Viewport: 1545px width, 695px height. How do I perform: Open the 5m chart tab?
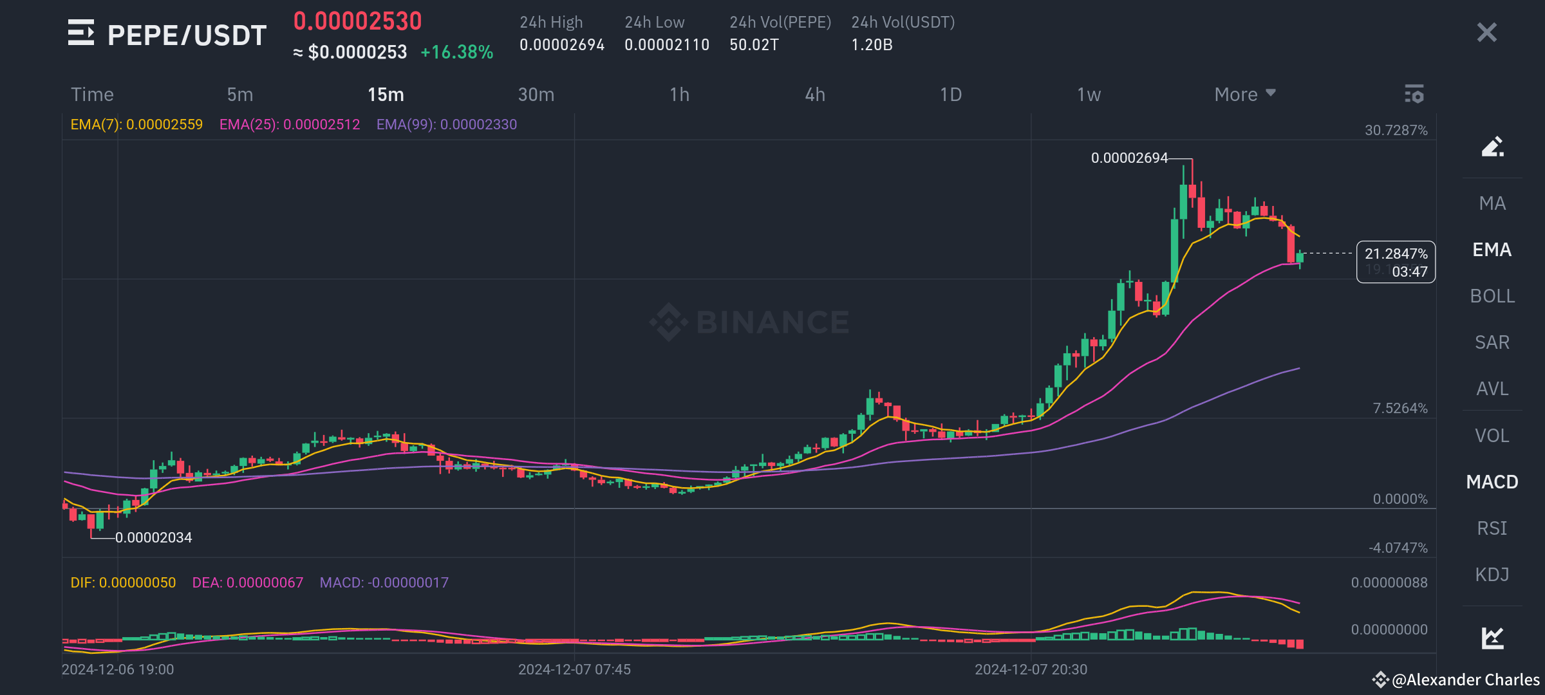239,94
